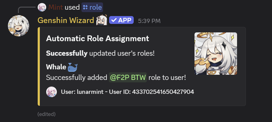272x122 pixels.
Task: Click the role command chip
Action: click(x=92, y=7)
